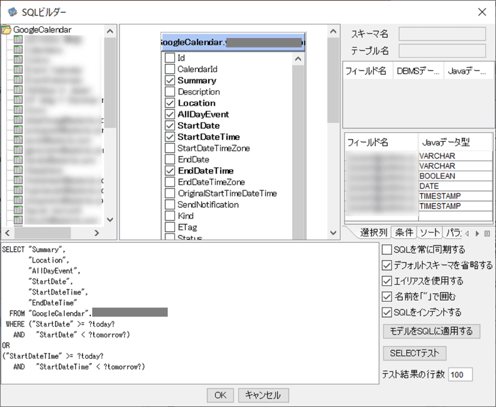Check the SendNotification checkbox
This screenshot has width=496, height=407.
(x=170, y=204)
